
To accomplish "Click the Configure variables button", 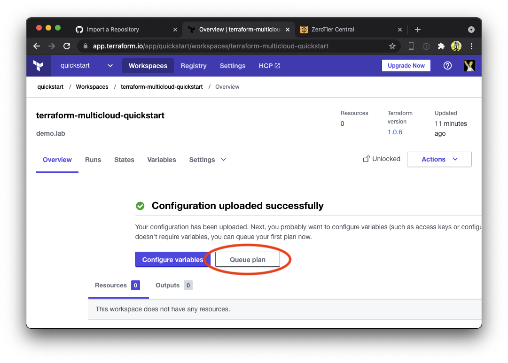I will click(x=172, y=259).
